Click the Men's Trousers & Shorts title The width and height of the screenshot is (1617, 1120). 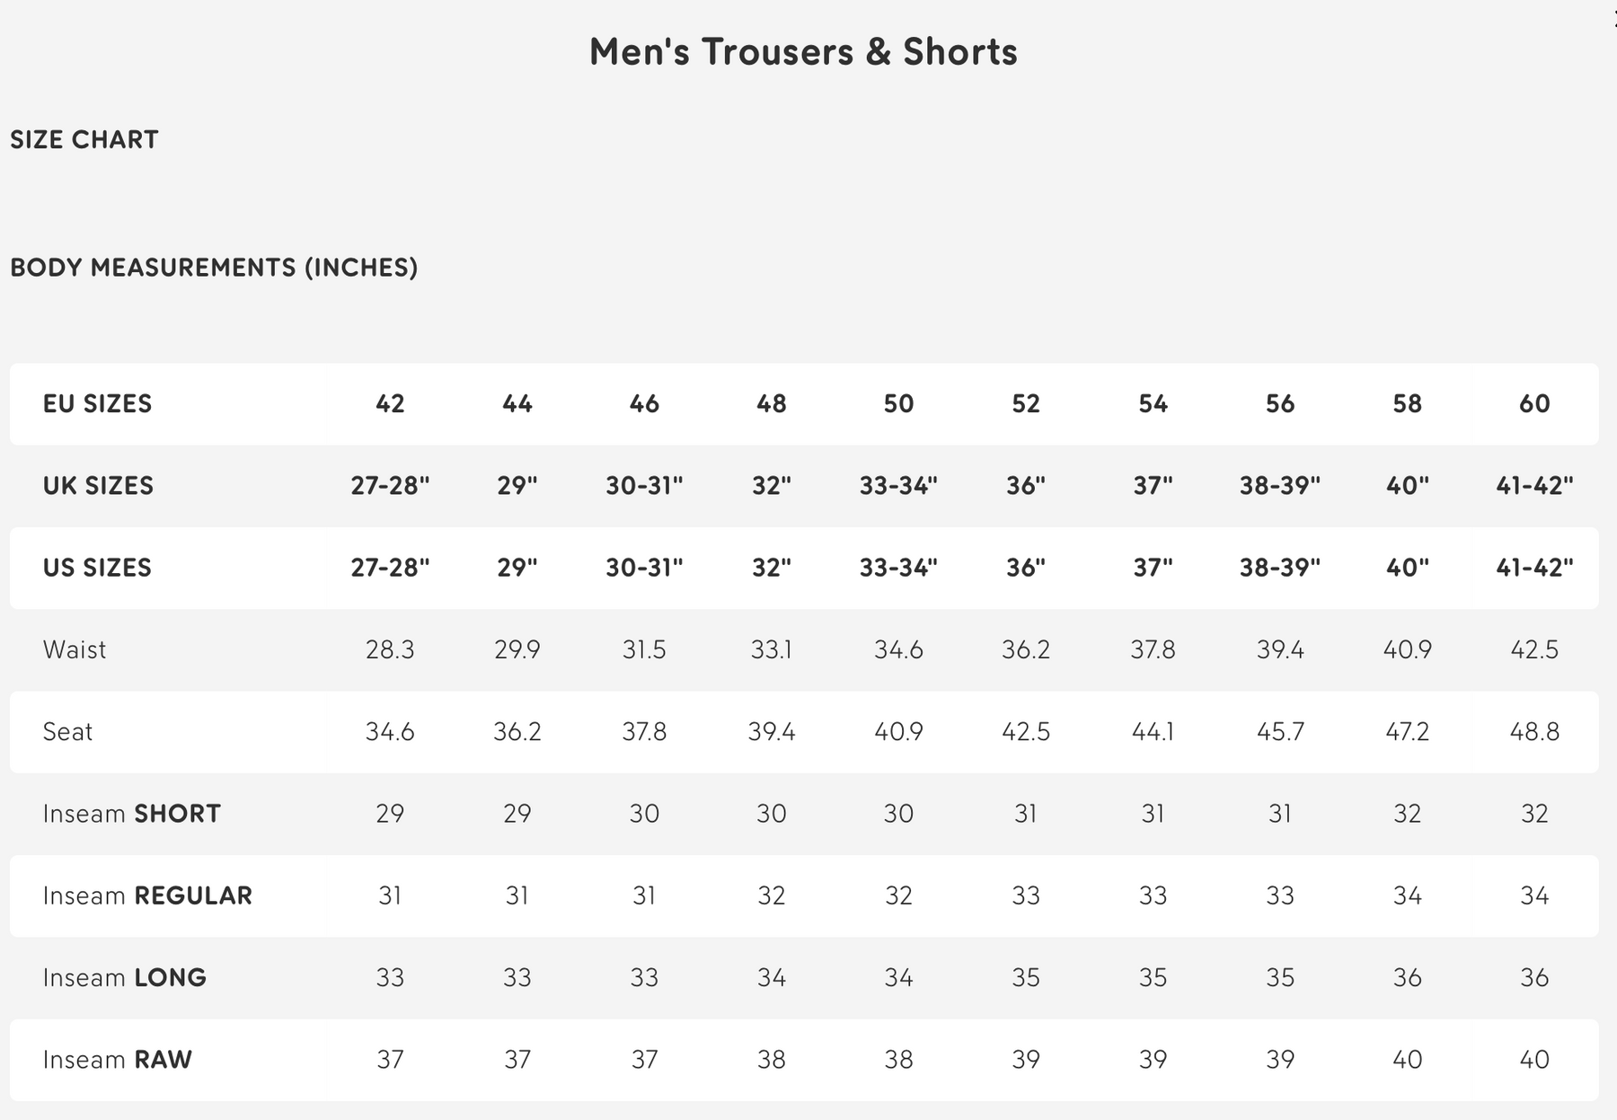tap(803, 52)
